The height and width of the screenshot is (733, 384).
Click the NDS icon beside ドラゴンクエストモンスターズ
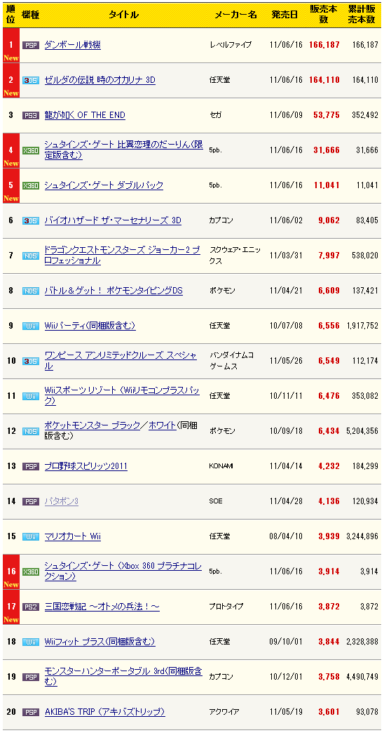point(30,256)
